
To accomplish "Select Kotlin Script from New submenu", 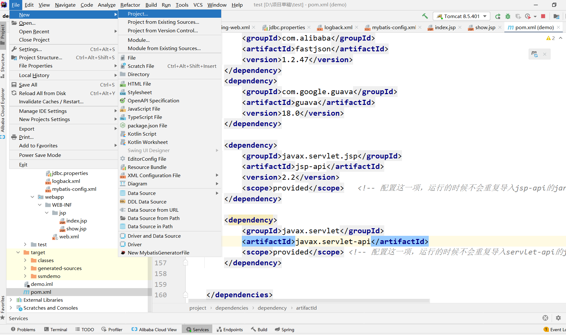I will 170,134.
